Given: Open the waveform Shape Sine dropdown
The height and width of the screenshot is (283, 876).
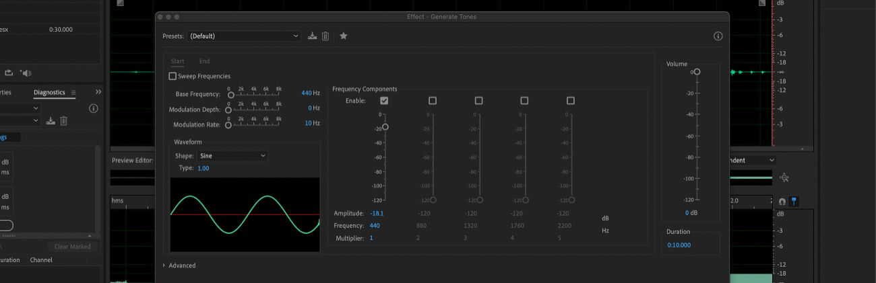Looking at the screenshot, I should (x=232, y=156).
